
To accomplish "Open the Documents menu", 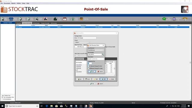I will [7, 3].
